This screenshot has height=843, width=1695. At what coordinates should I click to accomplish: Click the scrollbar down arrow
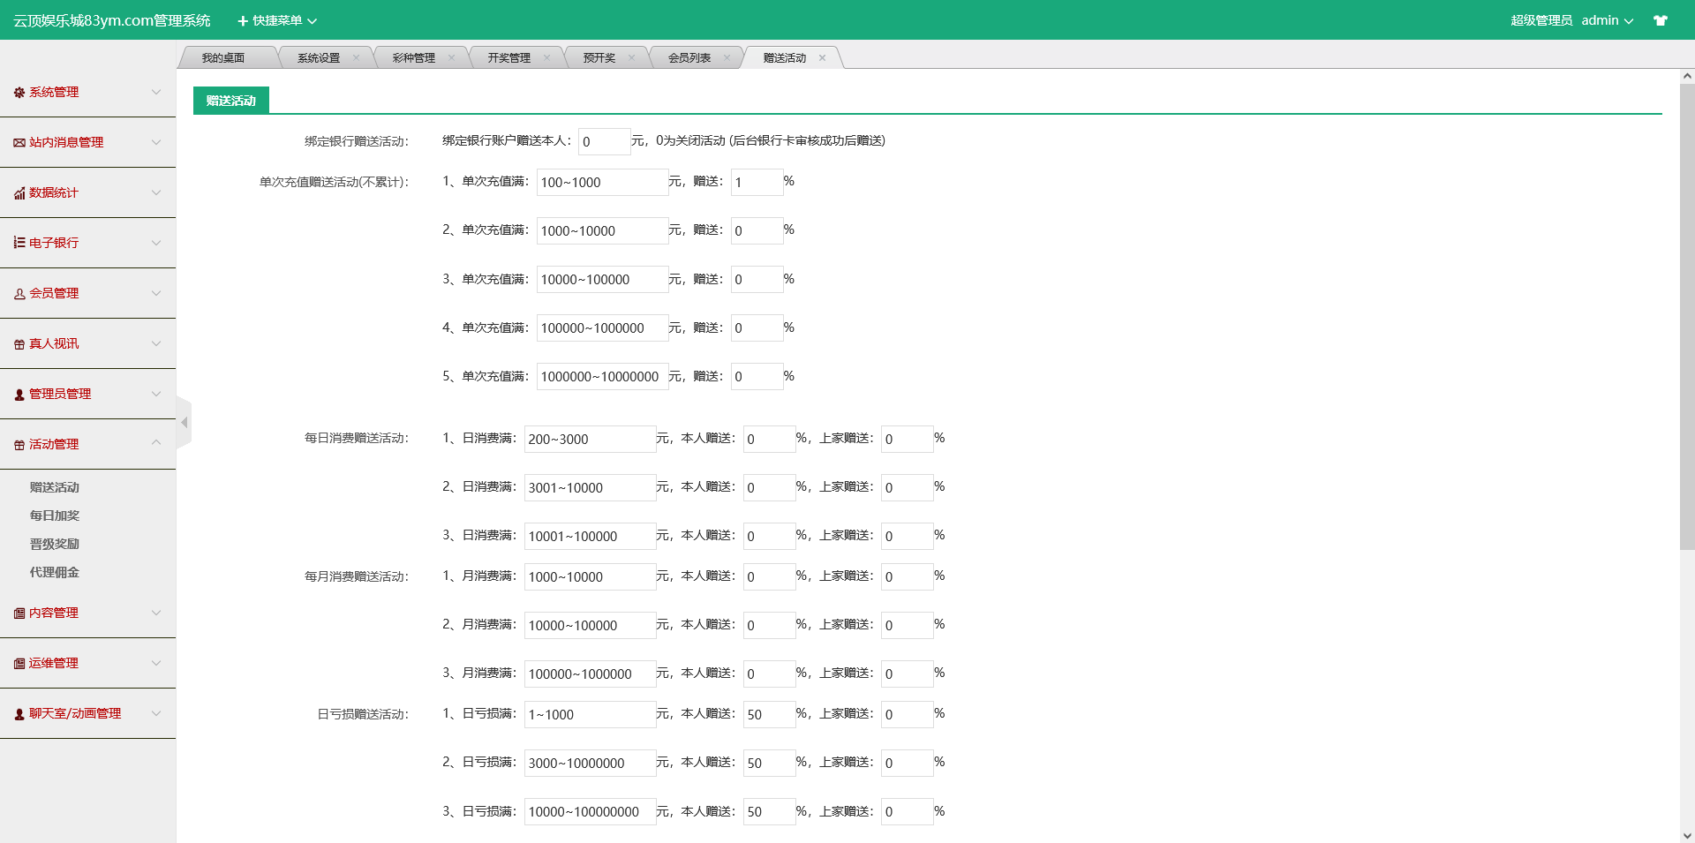pyautogui.click(x=1686, y=835)
